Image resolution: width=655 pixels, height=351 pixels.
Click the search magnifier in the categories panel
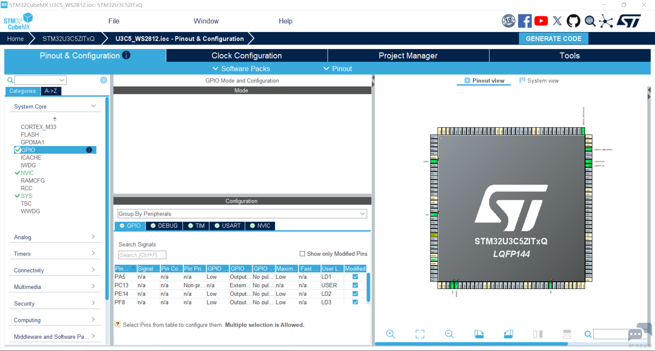(10, 80)
